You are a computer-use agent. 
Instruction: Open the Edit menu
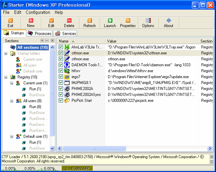[x=17, y=13]
